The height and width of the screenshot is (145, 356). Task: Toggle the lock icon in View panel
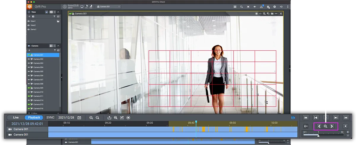pyautogui.click(x=47, y=12)
